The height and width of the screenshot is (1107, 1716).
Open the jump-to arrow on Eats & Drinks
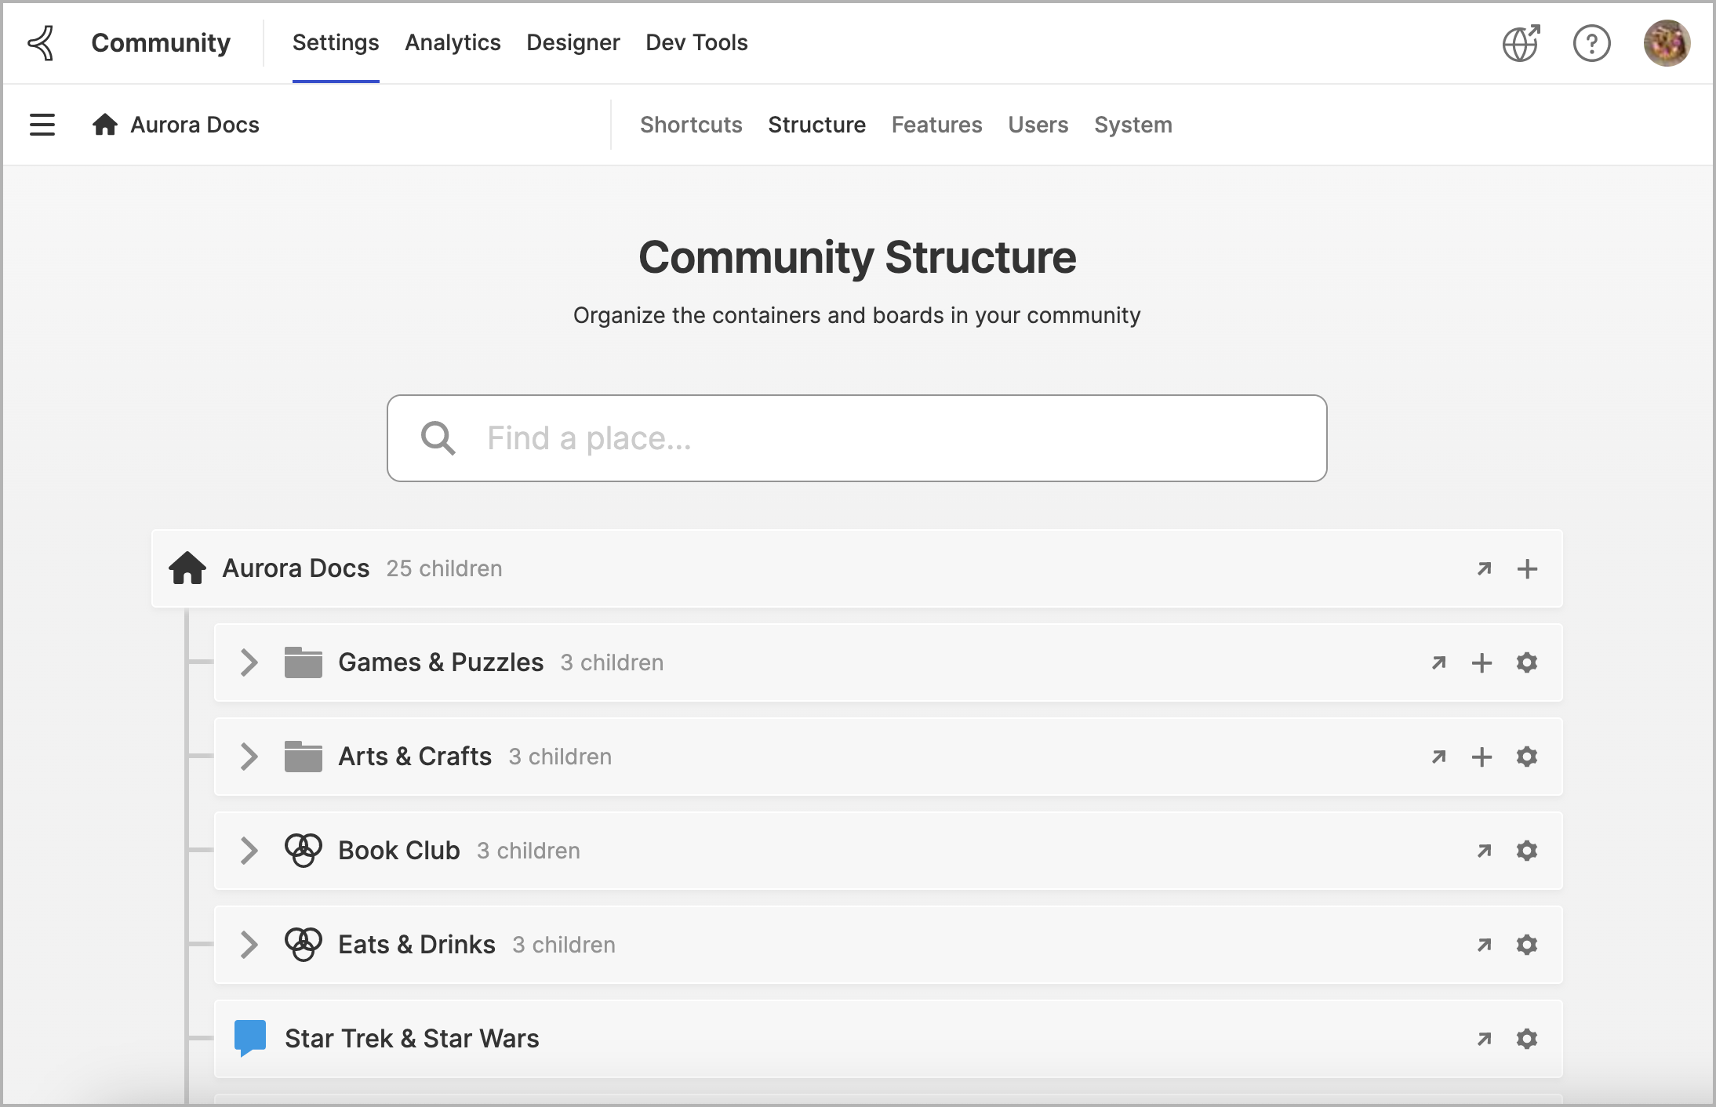coord(1484,945)
